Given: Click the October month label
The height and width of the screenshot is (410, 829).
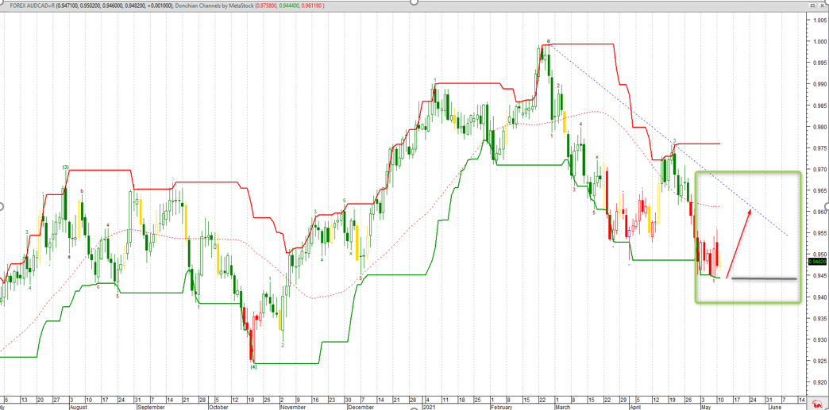Looking at the screenshot, I should point(220,407).
